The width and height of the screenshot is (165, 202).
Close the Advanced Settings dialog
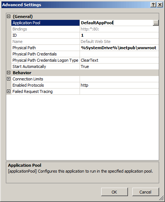(160, 5)
